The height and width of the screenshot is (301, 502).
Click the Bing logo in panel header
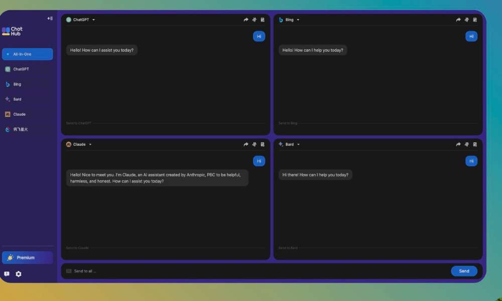tap(281, 20)
